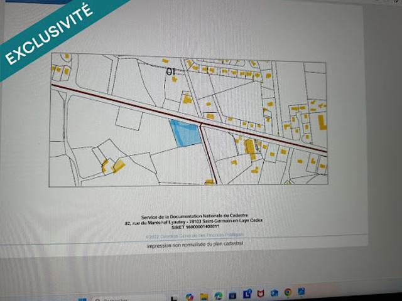Open File Explorer from the taskbar

[x=204, y=296]
